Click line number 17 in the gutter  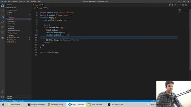coord(36,52)
